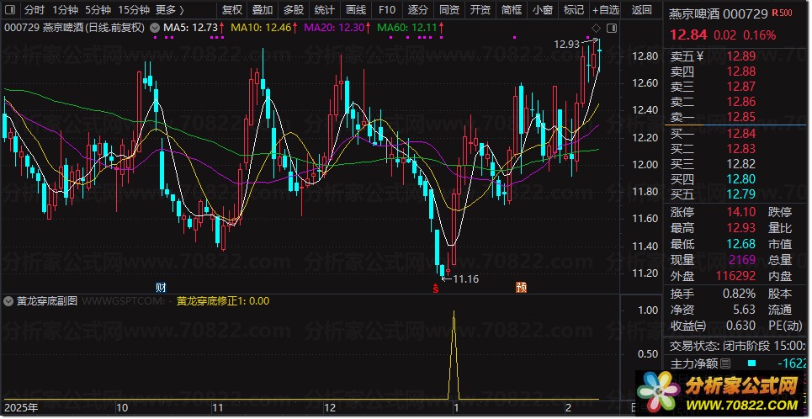
Task: Toggle the right side panel icon in chart header
Action: click(x=612, y=29)
